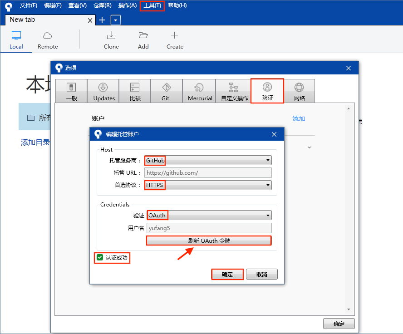Open the 编辑(E) menu
The width and height of the screenshot is (403, 334).
(53, 5)
